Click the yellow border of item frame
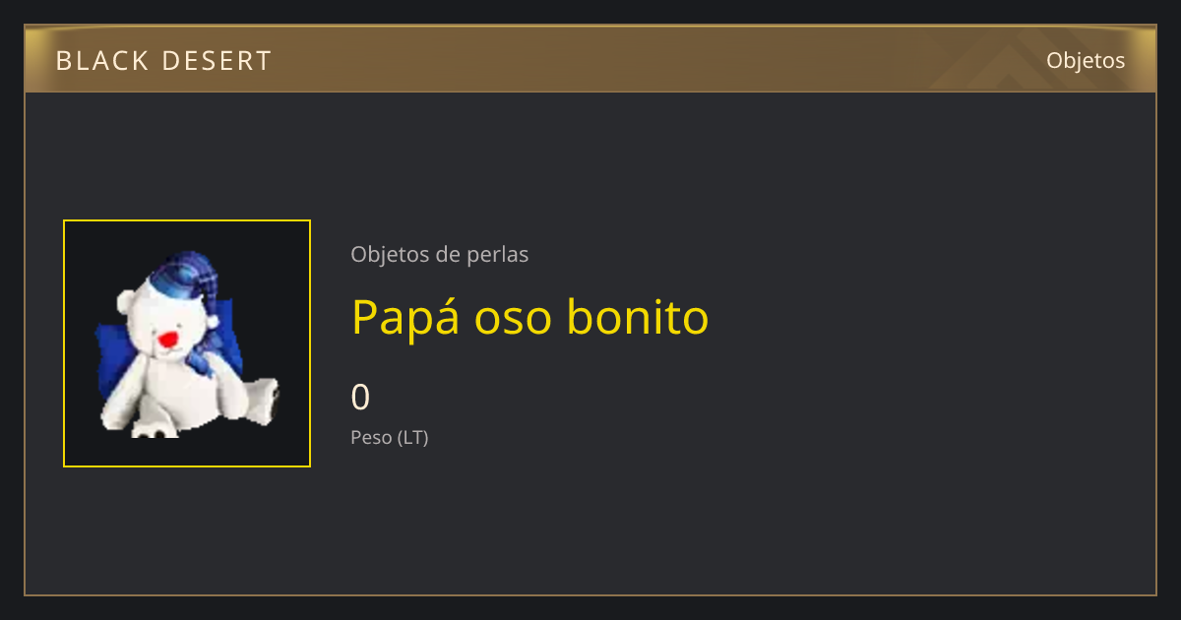This screenshot has height=620, width=1181. pos(187,220)
